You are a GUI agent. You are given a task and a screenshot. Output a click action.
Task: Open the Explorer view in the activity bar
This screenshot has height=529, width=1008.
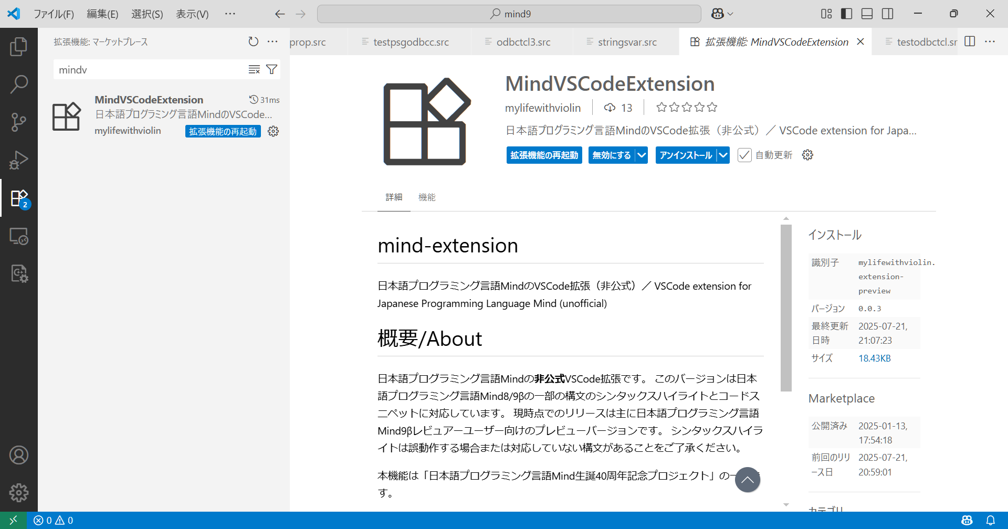(19, 46)
